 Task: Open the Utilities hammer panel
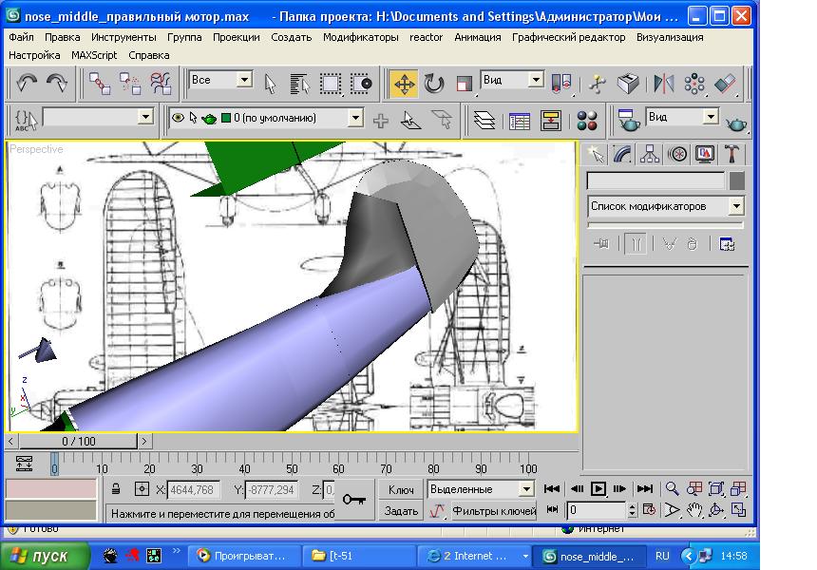732,154
